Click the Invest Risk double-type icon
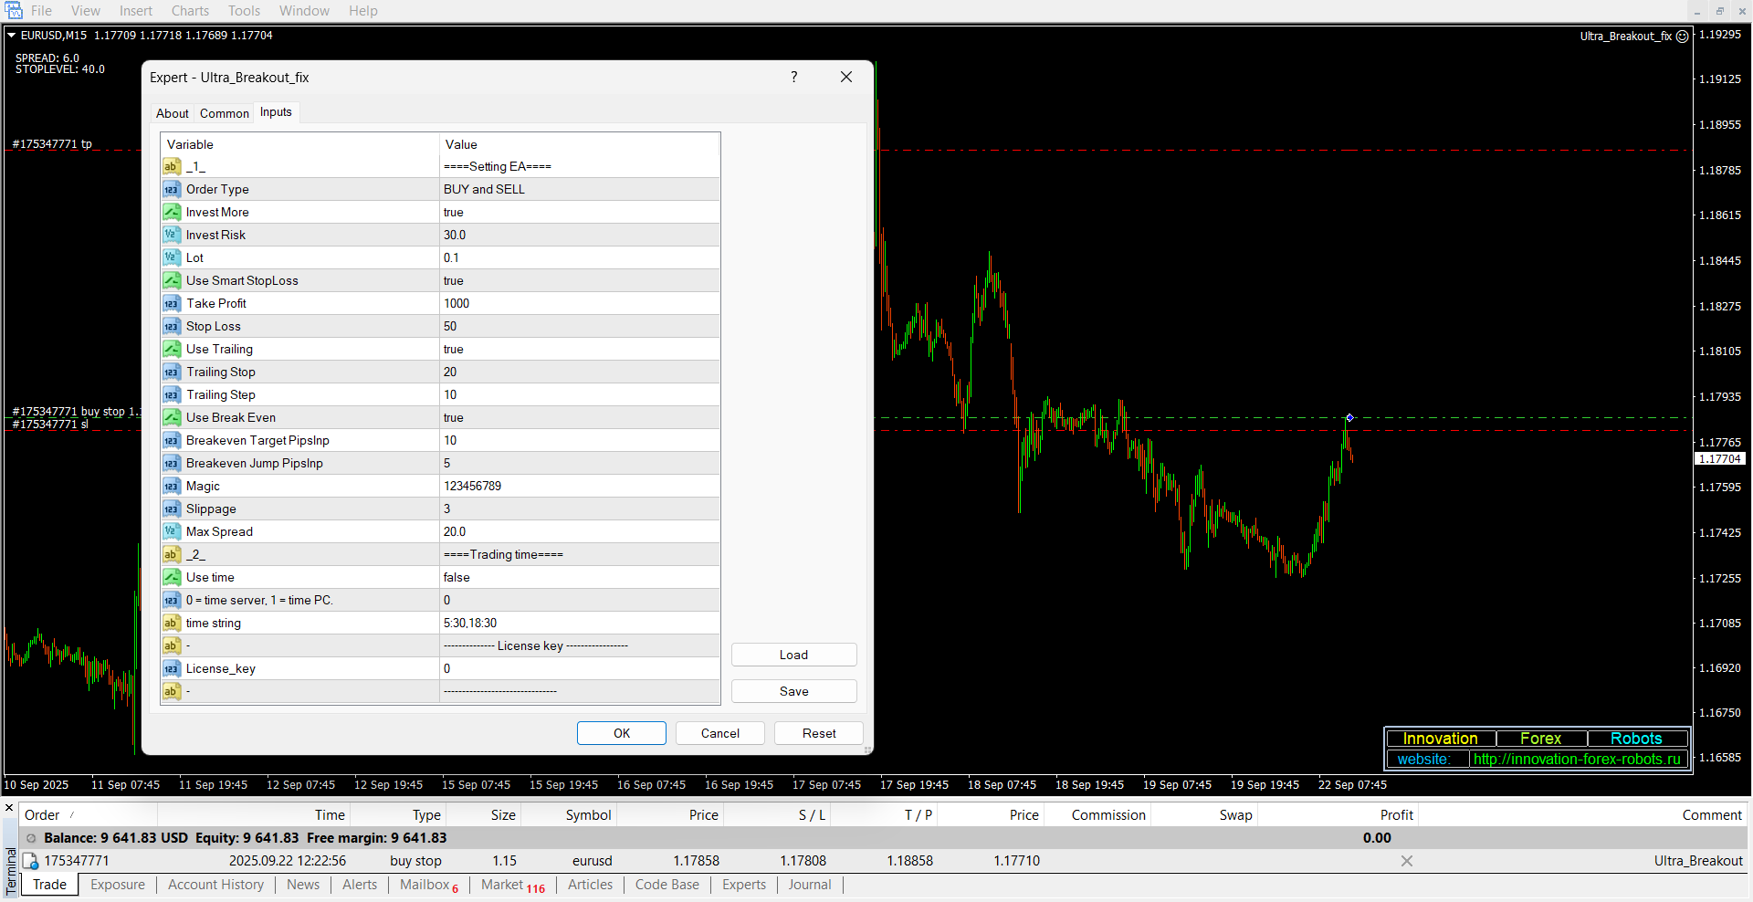The width and height of the screenshot is (1753, 902). click(172, 235)
